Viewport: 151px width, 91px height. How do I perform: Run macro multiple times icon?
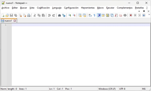click(x=144, y=15)
